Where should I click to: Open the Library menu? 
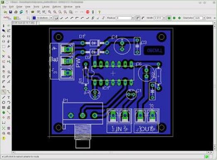point(46,7)
